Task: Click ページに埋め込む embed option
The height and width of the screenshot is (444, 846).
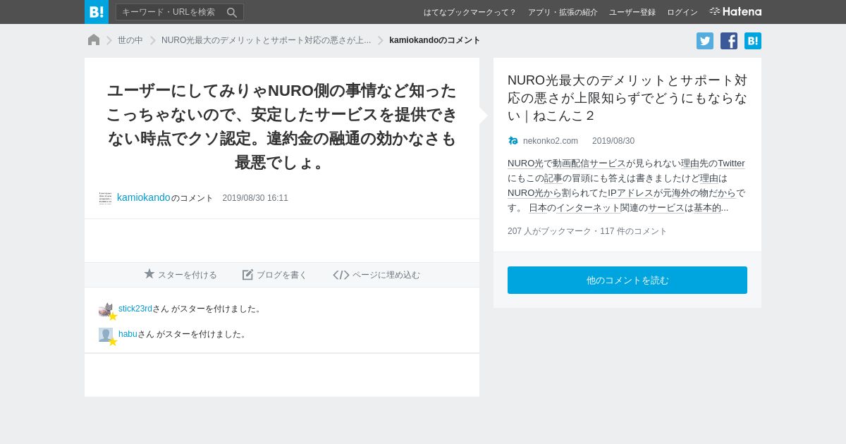Action: (376, 275)
